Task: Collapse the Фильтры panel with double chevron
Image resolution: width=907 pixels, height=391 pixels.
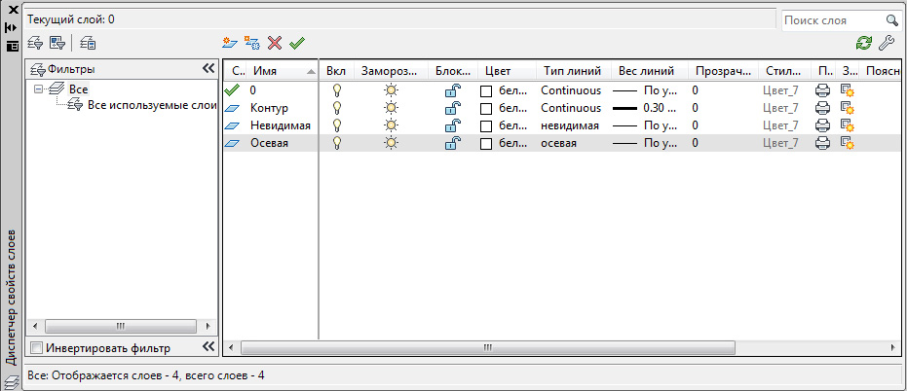Action: (208, 69)
